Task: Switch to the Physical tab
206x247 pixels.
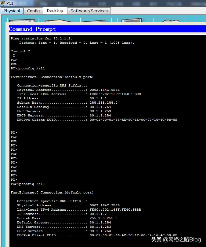Action: 12,11
